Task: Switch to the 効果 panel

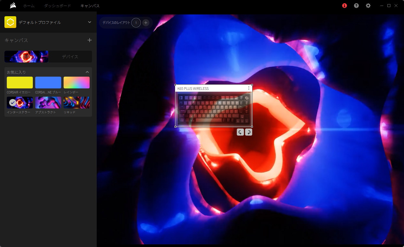Action: point(26,57)
